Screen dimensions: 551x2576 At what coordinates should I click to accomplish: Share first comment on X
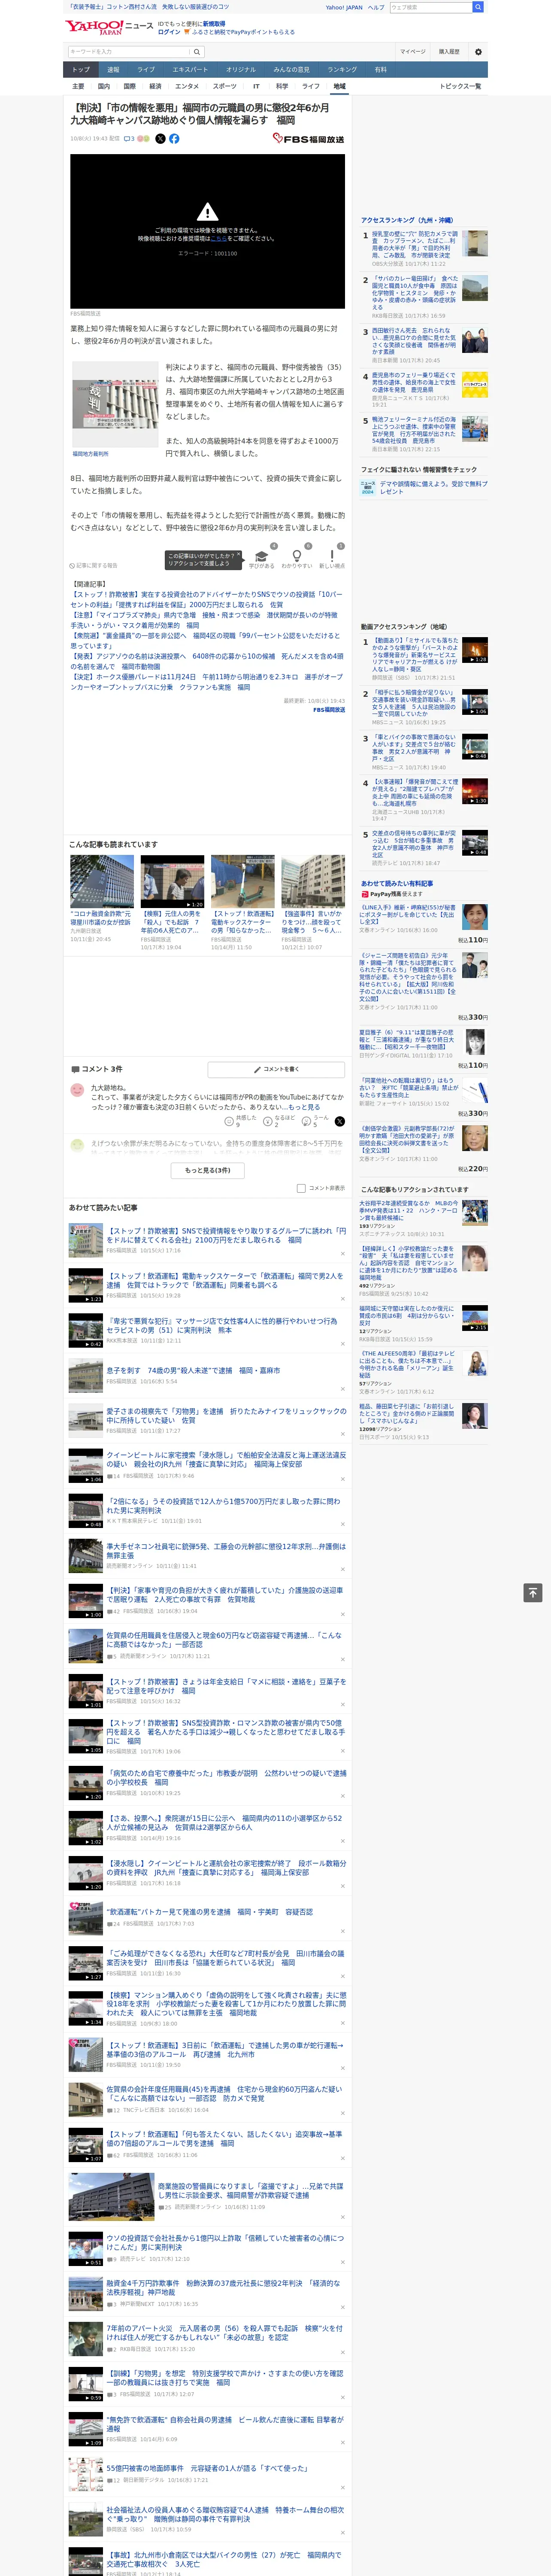pos(340,1122)
